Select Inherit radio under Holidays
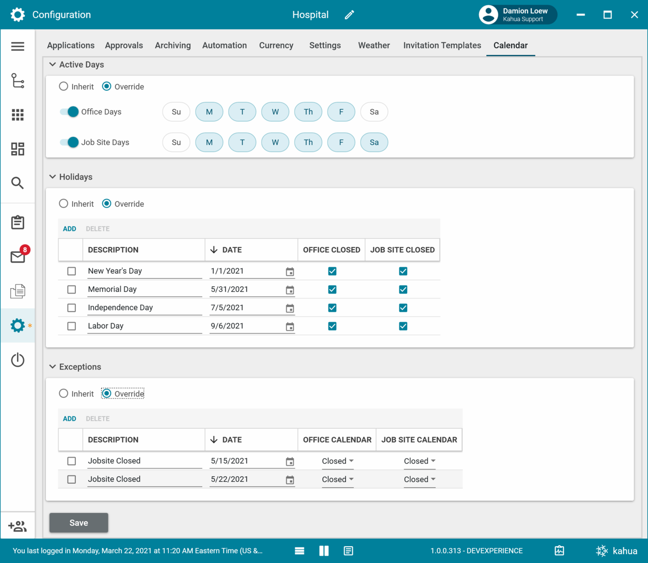This screenshot has width=648, height=563. click(x=64, y=204)
